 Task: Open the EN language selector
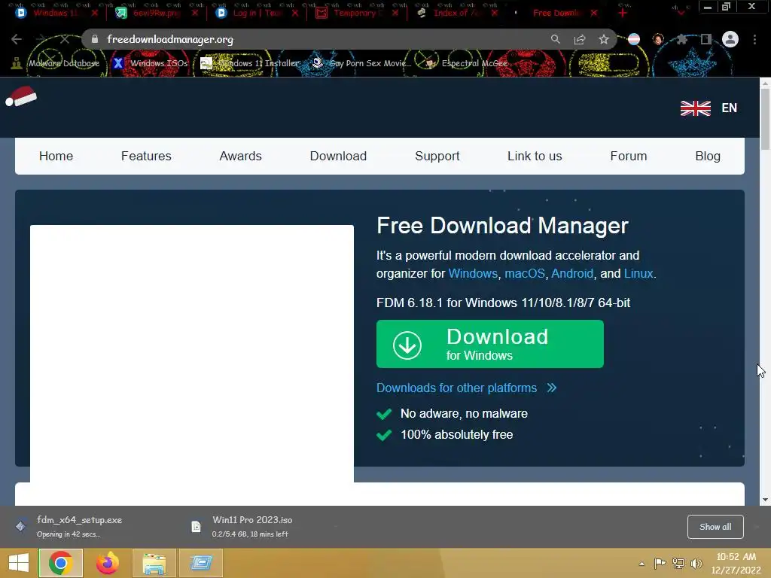coord(729,108)
